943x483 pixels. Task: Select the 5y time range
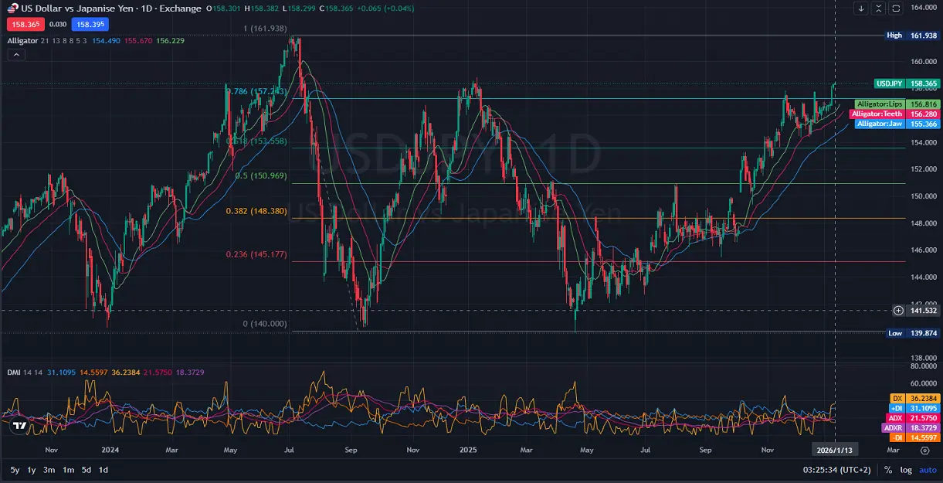[15, 470]
